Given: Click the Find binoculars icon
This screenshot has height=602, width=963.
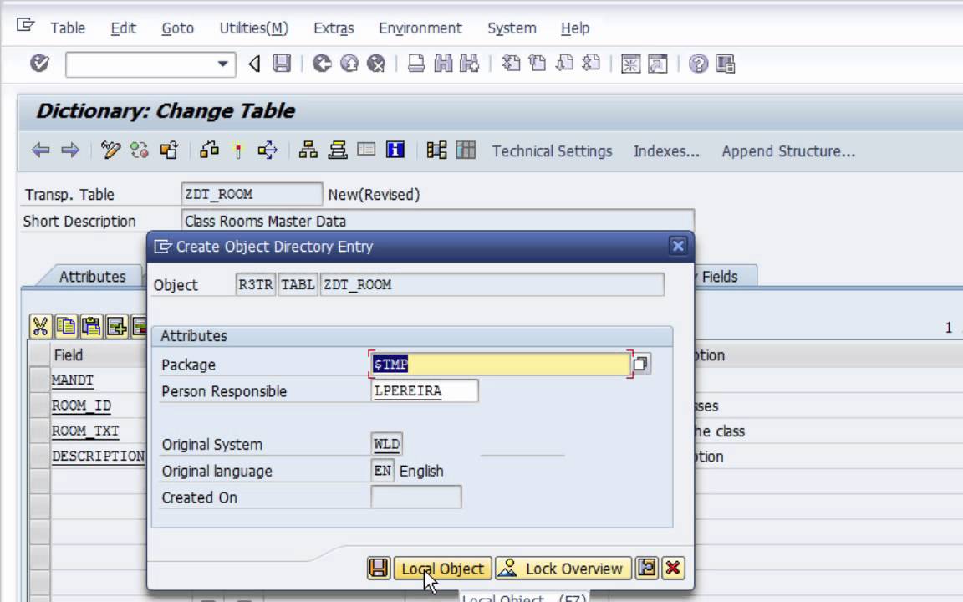Looking at the screenshot, I should click(443, 64).
